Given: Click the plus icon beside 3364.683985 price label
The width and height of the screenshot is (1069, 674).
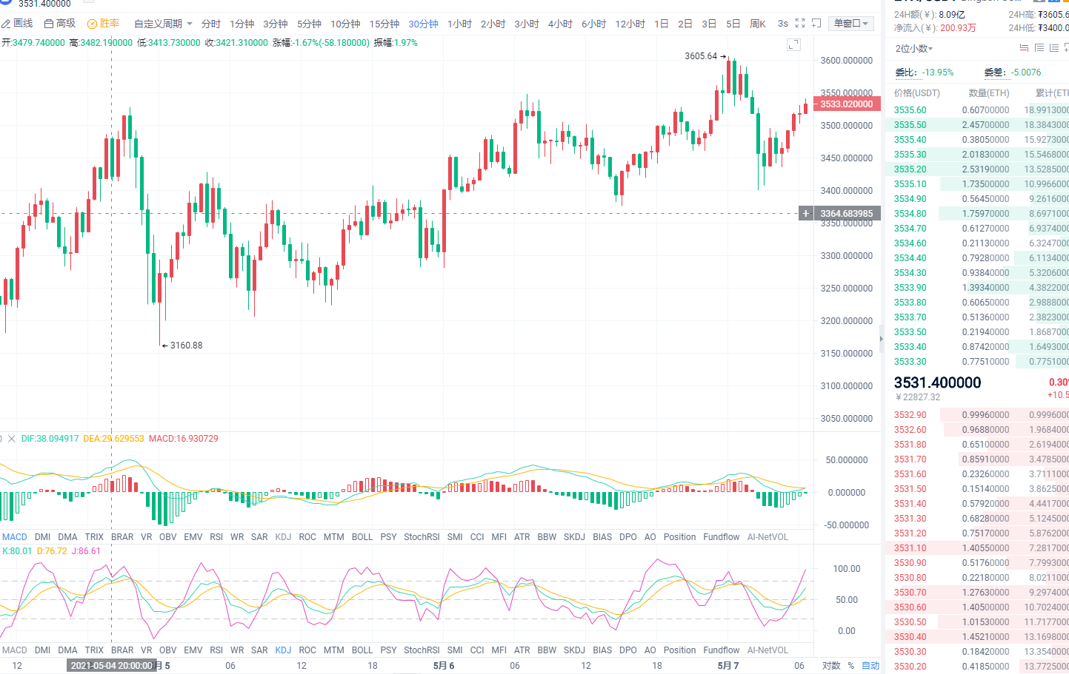Looking at the screenshot, I should click(806, 214).
